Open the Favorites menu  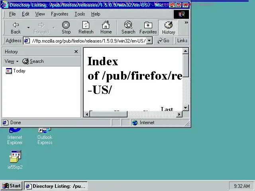60,14
